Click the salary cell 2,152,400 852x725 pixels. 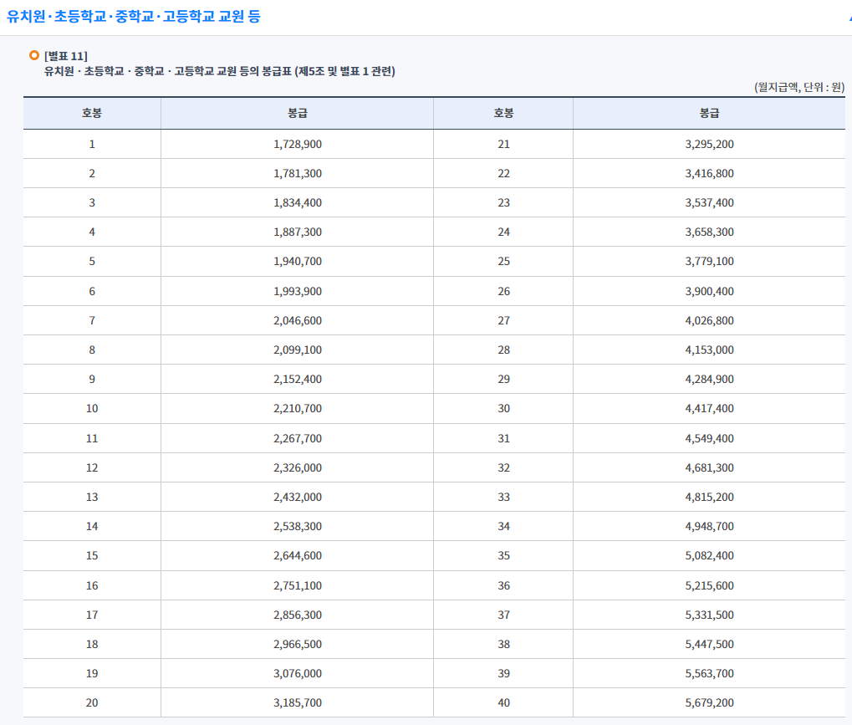tap(297, 380)
